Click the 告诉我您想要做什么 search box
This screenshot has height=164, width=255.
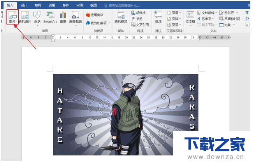tap(122, 5)
